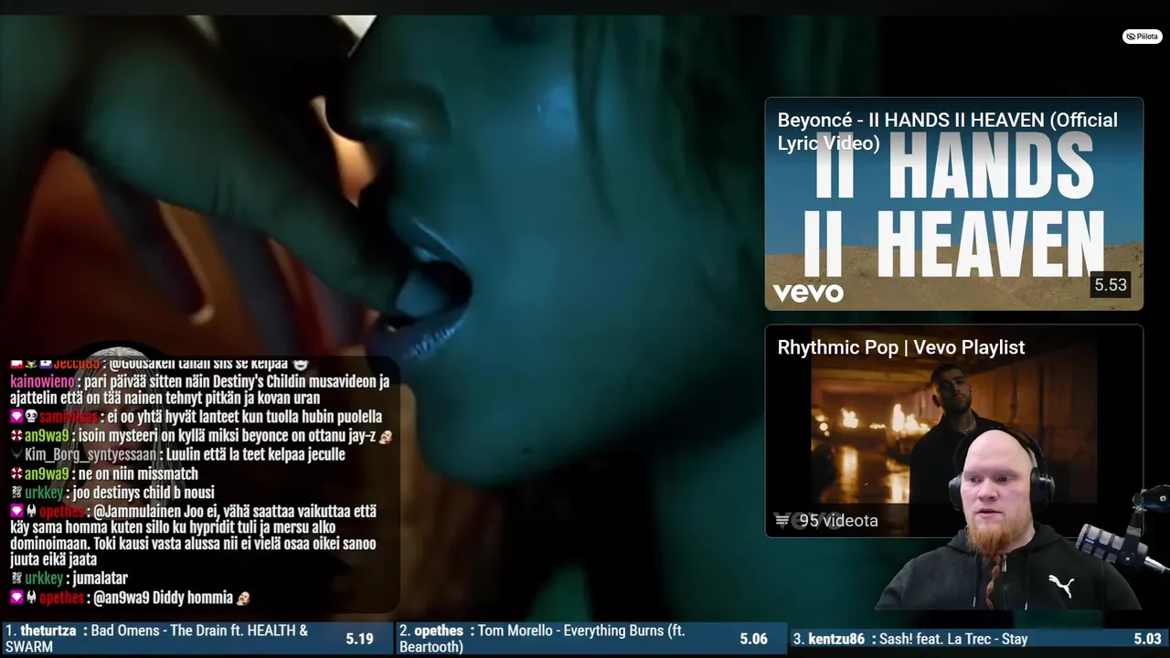Click ticker score 5.06
The height and width of the screenshot is (658, 1170).
tap(753, 639)
